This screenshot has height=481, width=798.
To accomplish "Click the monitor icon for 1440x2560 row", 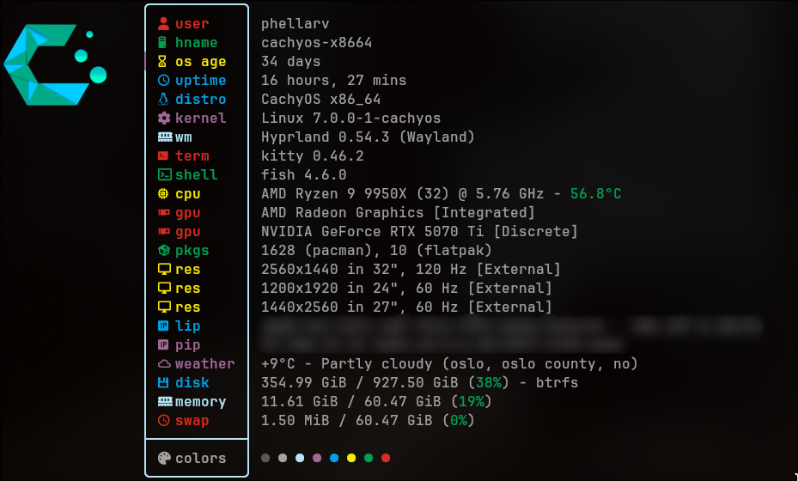I will (164, 307).
